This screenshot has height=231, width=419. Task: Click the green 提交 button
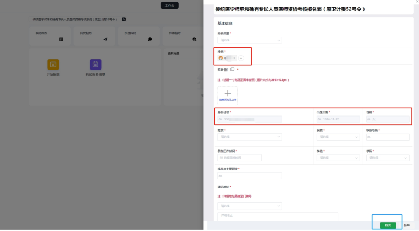pyautogui.click(x=388, y=225)
